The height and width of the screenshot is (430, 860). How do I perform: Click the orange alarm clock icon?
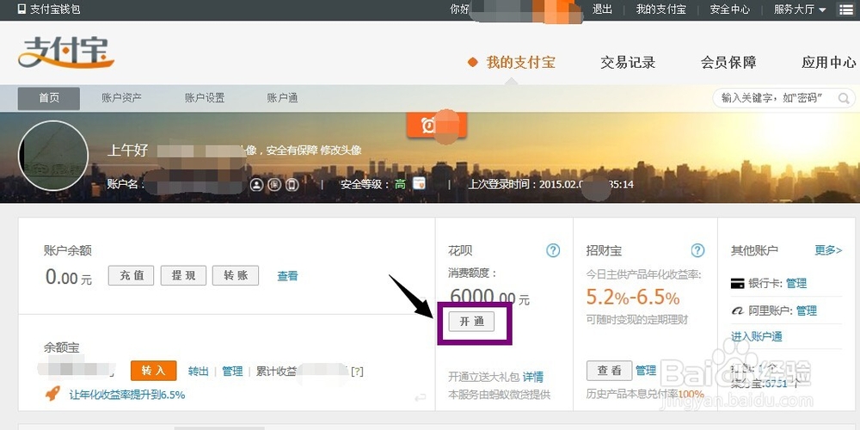click(428, 126)
